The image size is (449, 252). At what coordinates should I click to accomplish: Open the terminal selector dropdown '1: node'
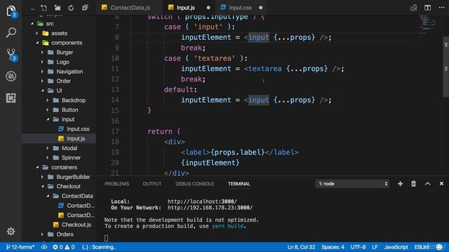coord(352,183)
